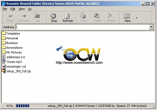Click the Copy toolbar icon
This screenshot has height=110, width=158.
(x=83, y=16)
